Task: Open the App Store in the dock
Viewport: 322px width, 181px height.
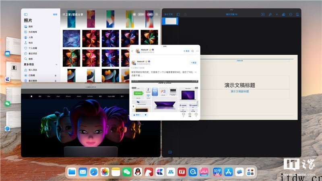Action: pyautogui.click(x=229, y=172)
